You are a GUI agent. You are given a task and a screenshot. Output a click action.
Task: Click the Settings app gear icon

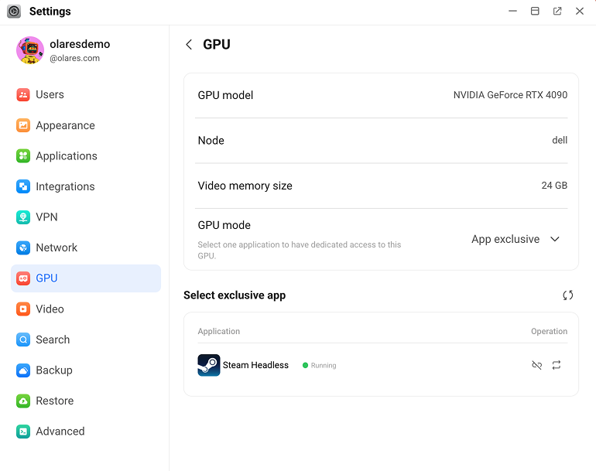point(14,12)
